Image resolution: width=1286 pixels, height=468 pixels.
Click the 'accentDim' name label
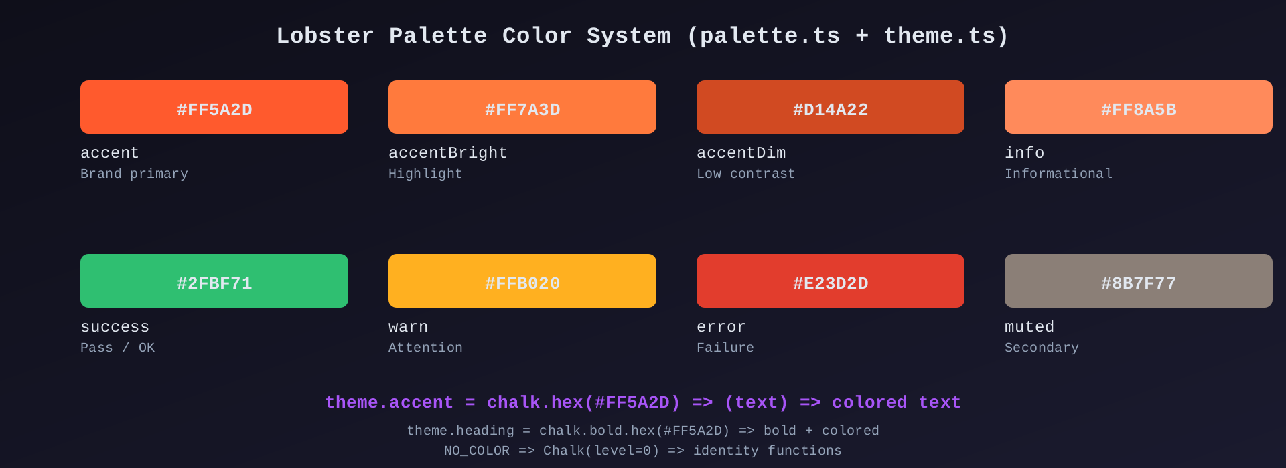tap(741, 153)
